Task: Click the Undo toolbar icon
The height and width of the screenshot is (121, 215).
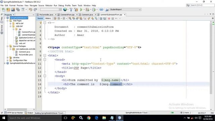Action: 31,9
